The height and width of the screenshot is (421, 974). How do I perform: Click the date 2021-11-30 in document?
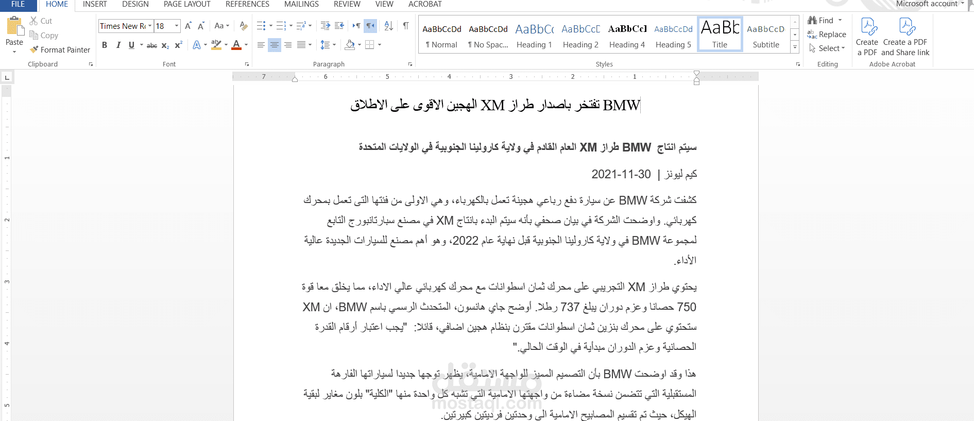tap(621, 174)
